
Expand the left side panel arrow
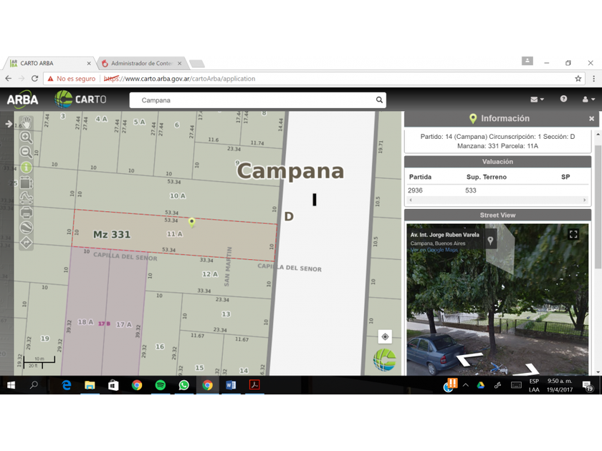click(x=9, y=124)
